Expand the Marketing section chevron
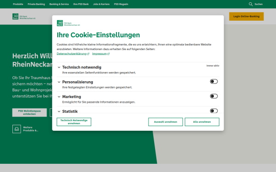This screenshot has height=172, width=276. 59,97
